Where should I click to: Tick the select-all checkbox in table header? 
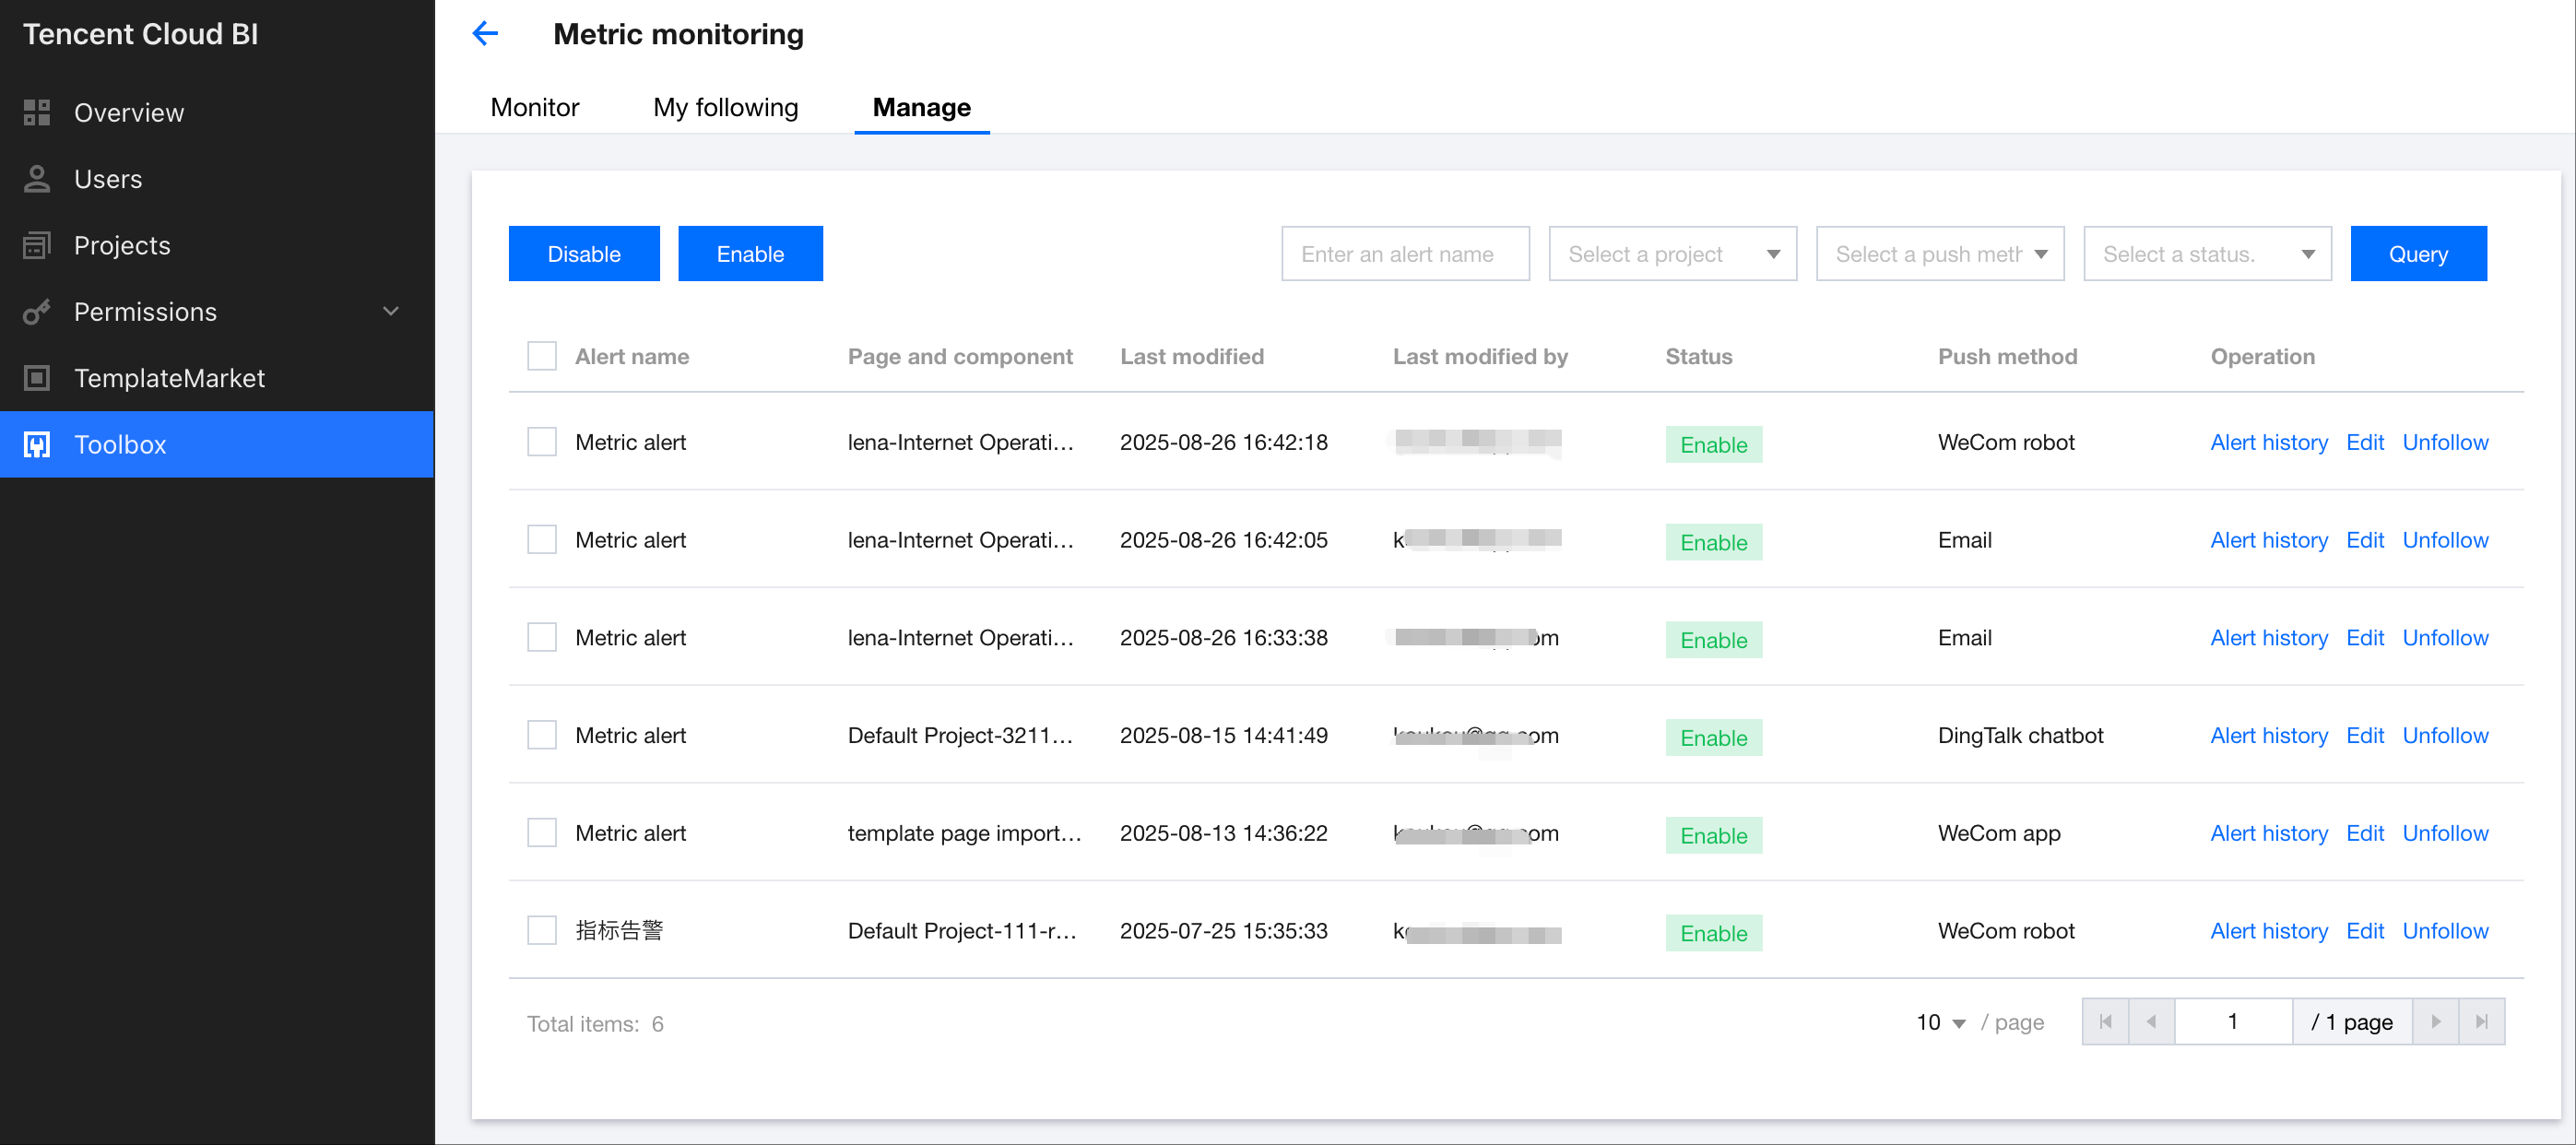tap(542, 356)
